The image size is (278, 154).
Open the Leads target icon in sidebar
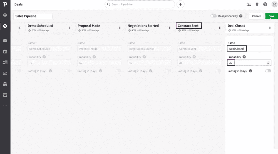[x=5, y=15]
